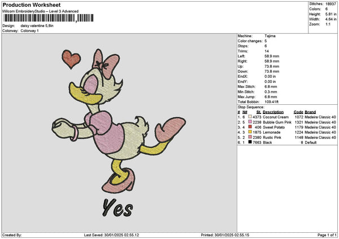Click Daisy's pink bow in the preview
The image size is (339, 239).
[106, 63]
